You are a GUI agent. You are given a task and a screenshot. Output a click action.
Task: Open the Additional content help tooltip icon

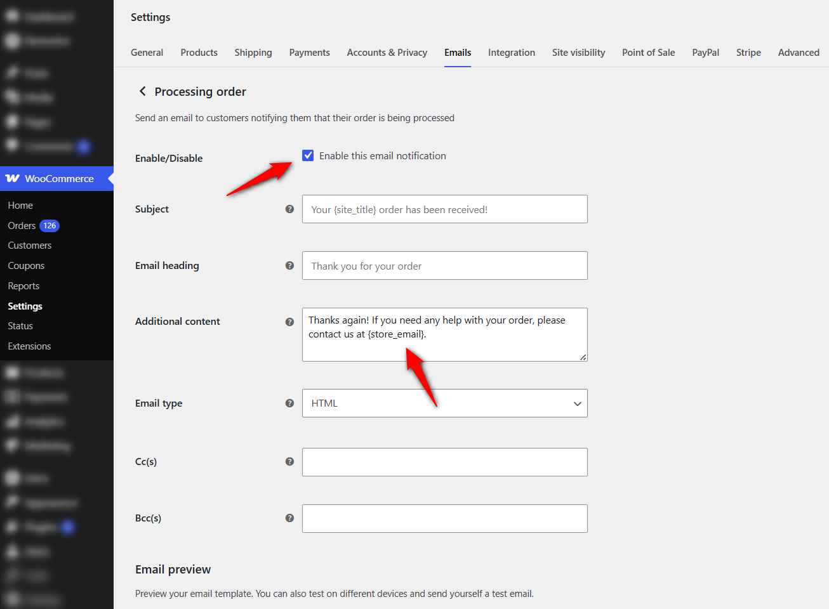[289, 322]
